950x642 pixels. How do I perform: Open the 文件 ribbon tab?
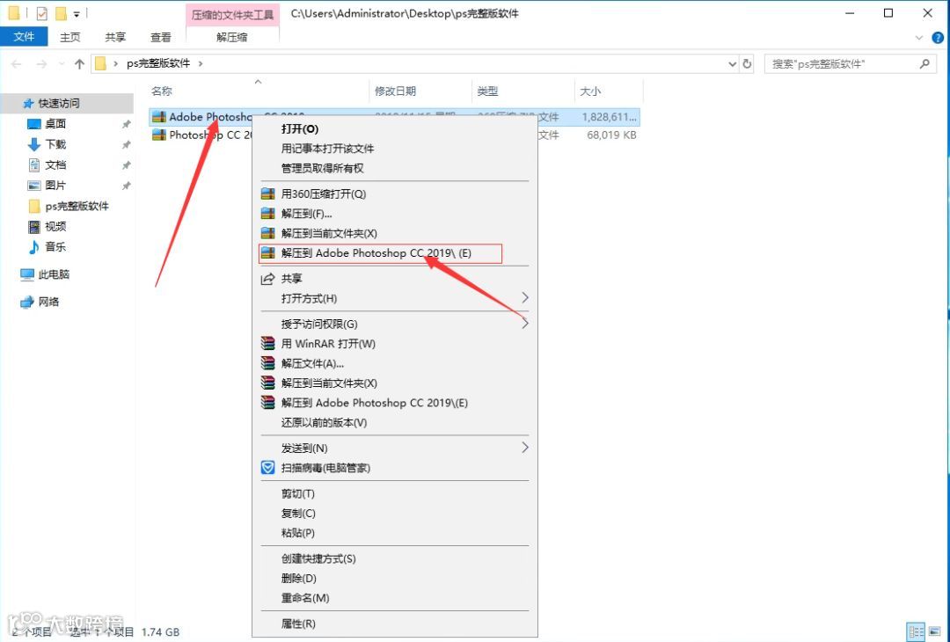click(24, 37)
